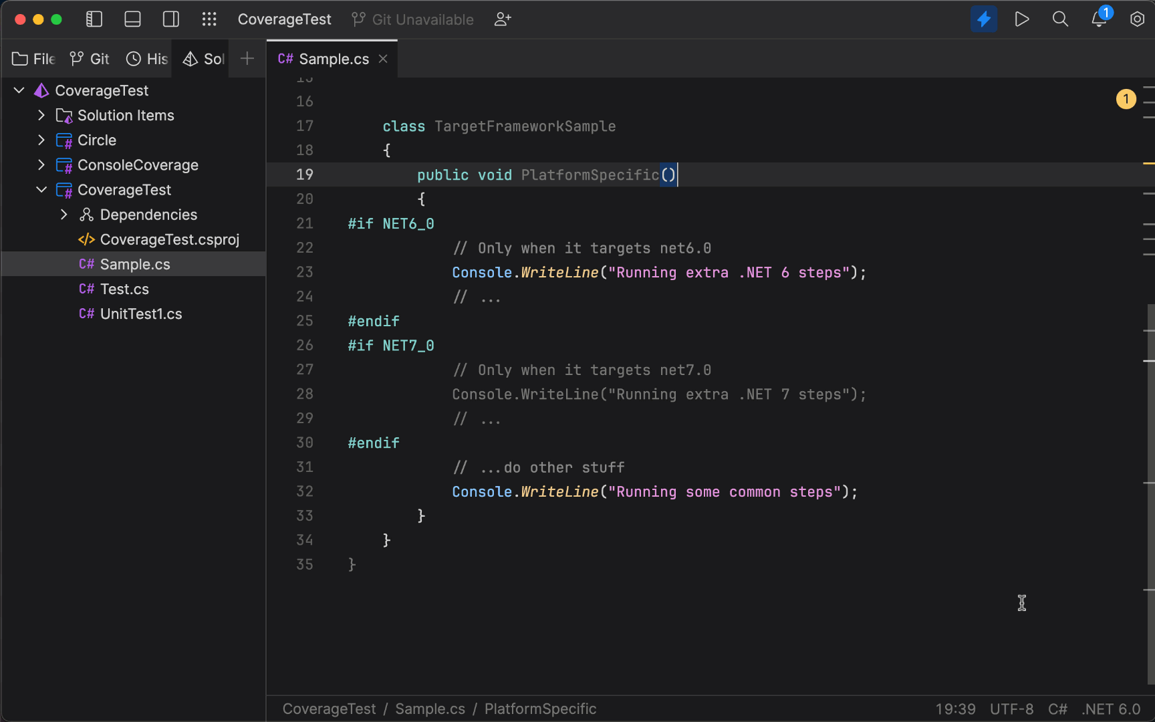Image resolution: width=1155 pixels, height=722 pixels.
Task: Open notifications bell icon
Action: [1099, 19]
